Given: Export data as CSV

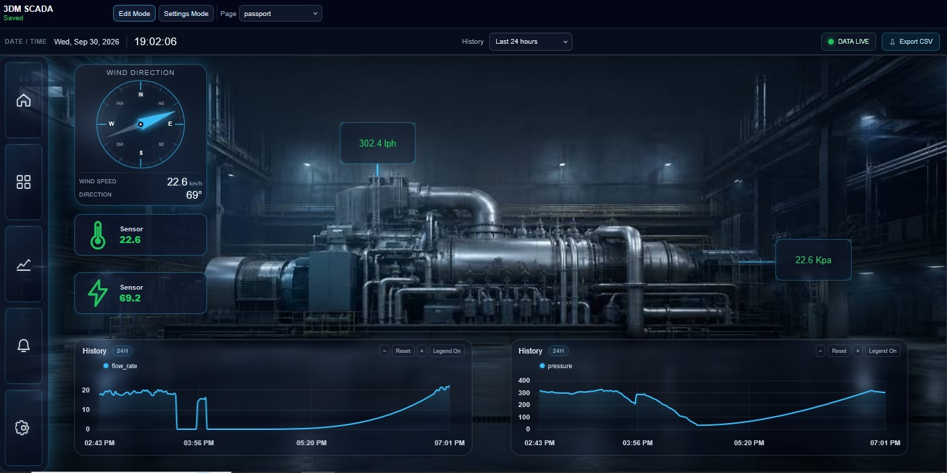Looking at the screenshot, I should [x=911, y=42].
